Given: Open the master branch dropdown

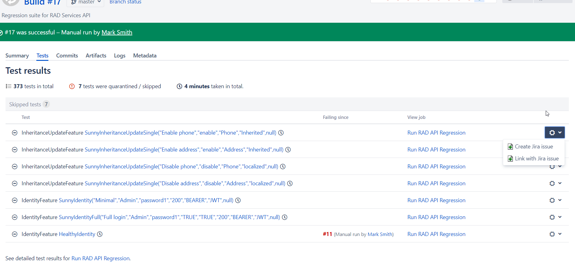Looking at the screenshot, I should (x=86, y=2).
